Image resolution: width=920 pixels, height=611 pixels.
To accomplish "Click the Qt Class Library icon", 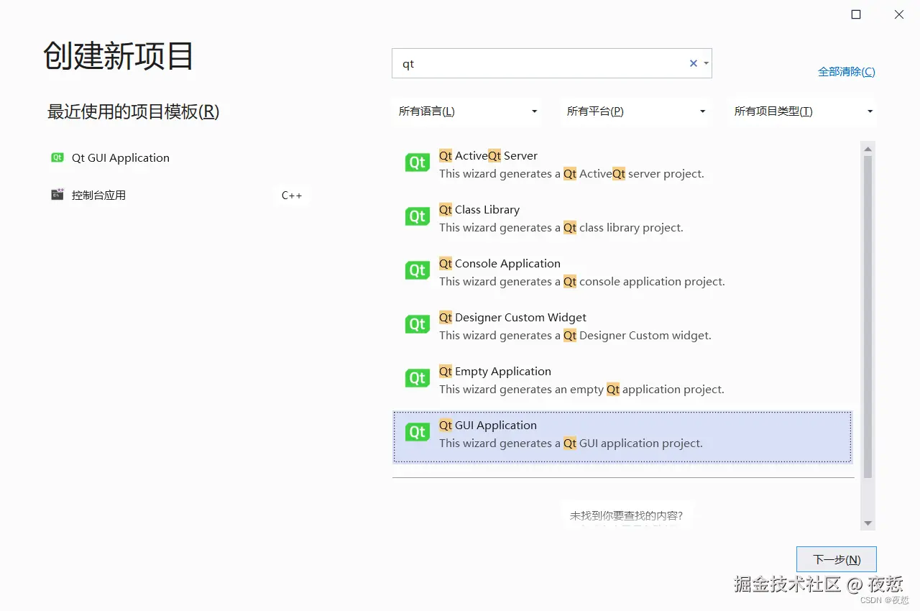I will click(417, 216).
